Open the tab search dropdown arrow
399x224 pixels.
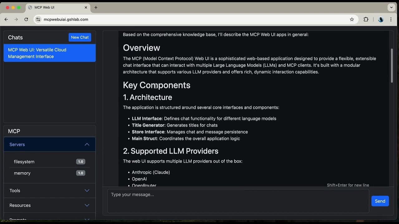pos(392,7)
